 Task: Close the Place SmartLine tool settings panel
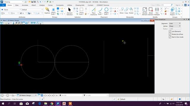pos(189,19)
